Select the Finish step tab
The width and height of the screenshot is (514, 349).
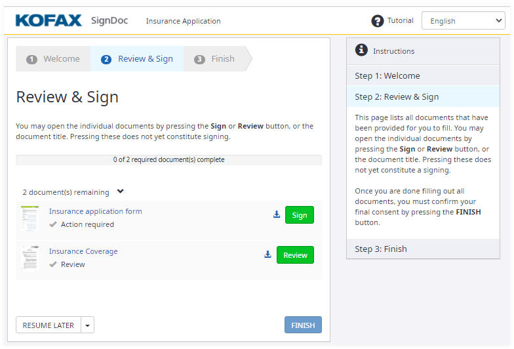click(215, 59)
